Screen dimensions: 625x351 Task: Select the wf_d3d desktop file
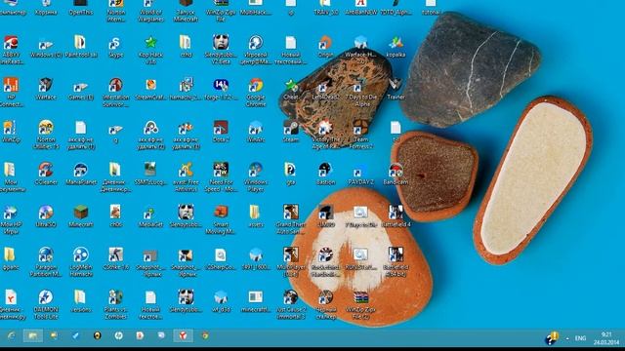pos(221,301)
